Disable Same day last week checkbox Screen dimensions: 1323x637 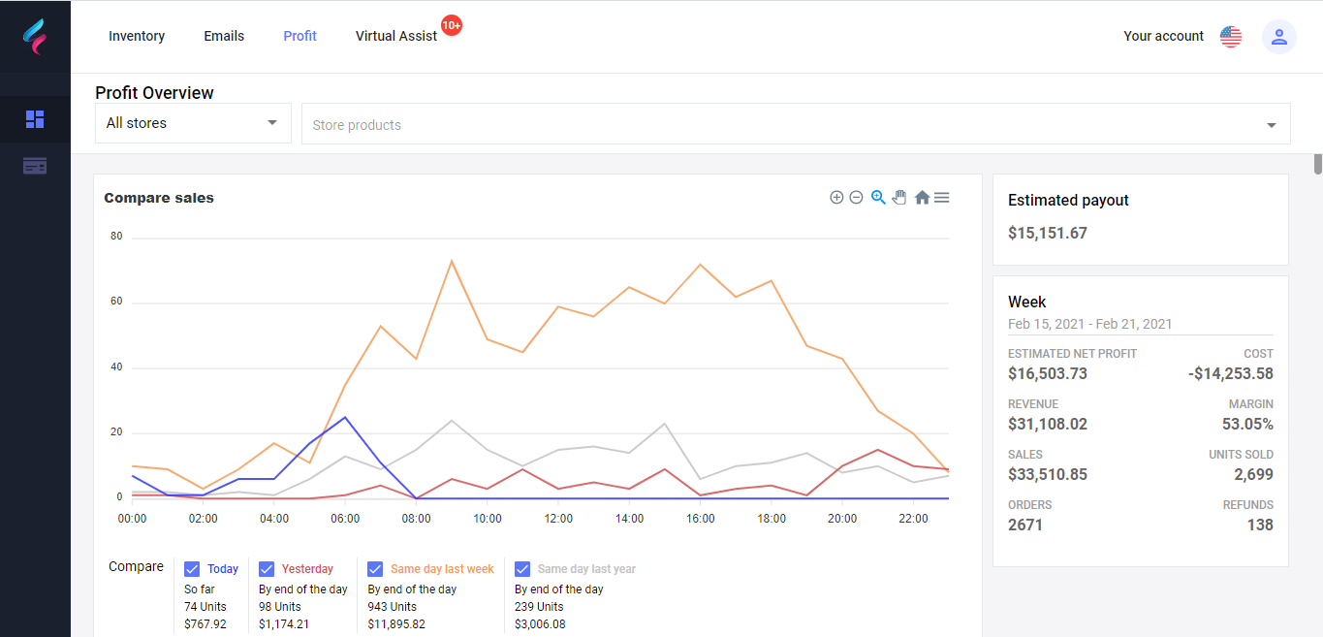point(375,569)
